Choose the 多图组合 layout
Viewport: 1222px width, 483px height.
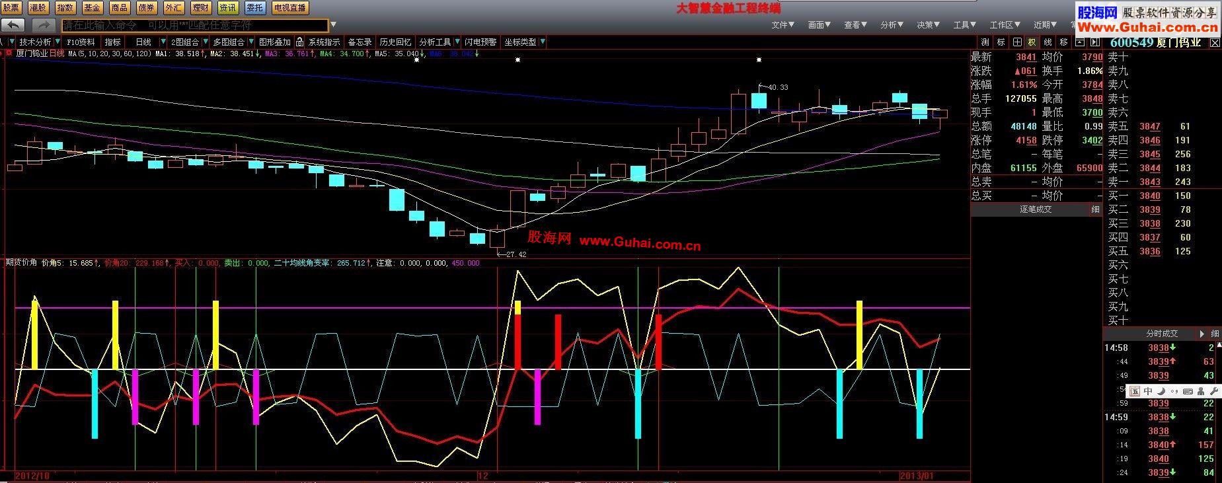click(x=229, y=42)
